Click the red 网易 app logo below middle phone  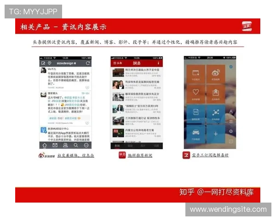[122, 155]
